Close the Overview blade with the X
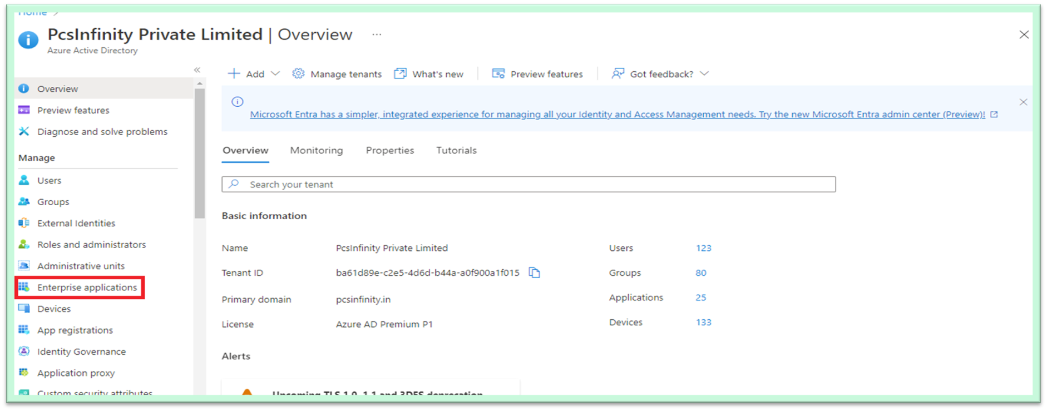 1024,34
